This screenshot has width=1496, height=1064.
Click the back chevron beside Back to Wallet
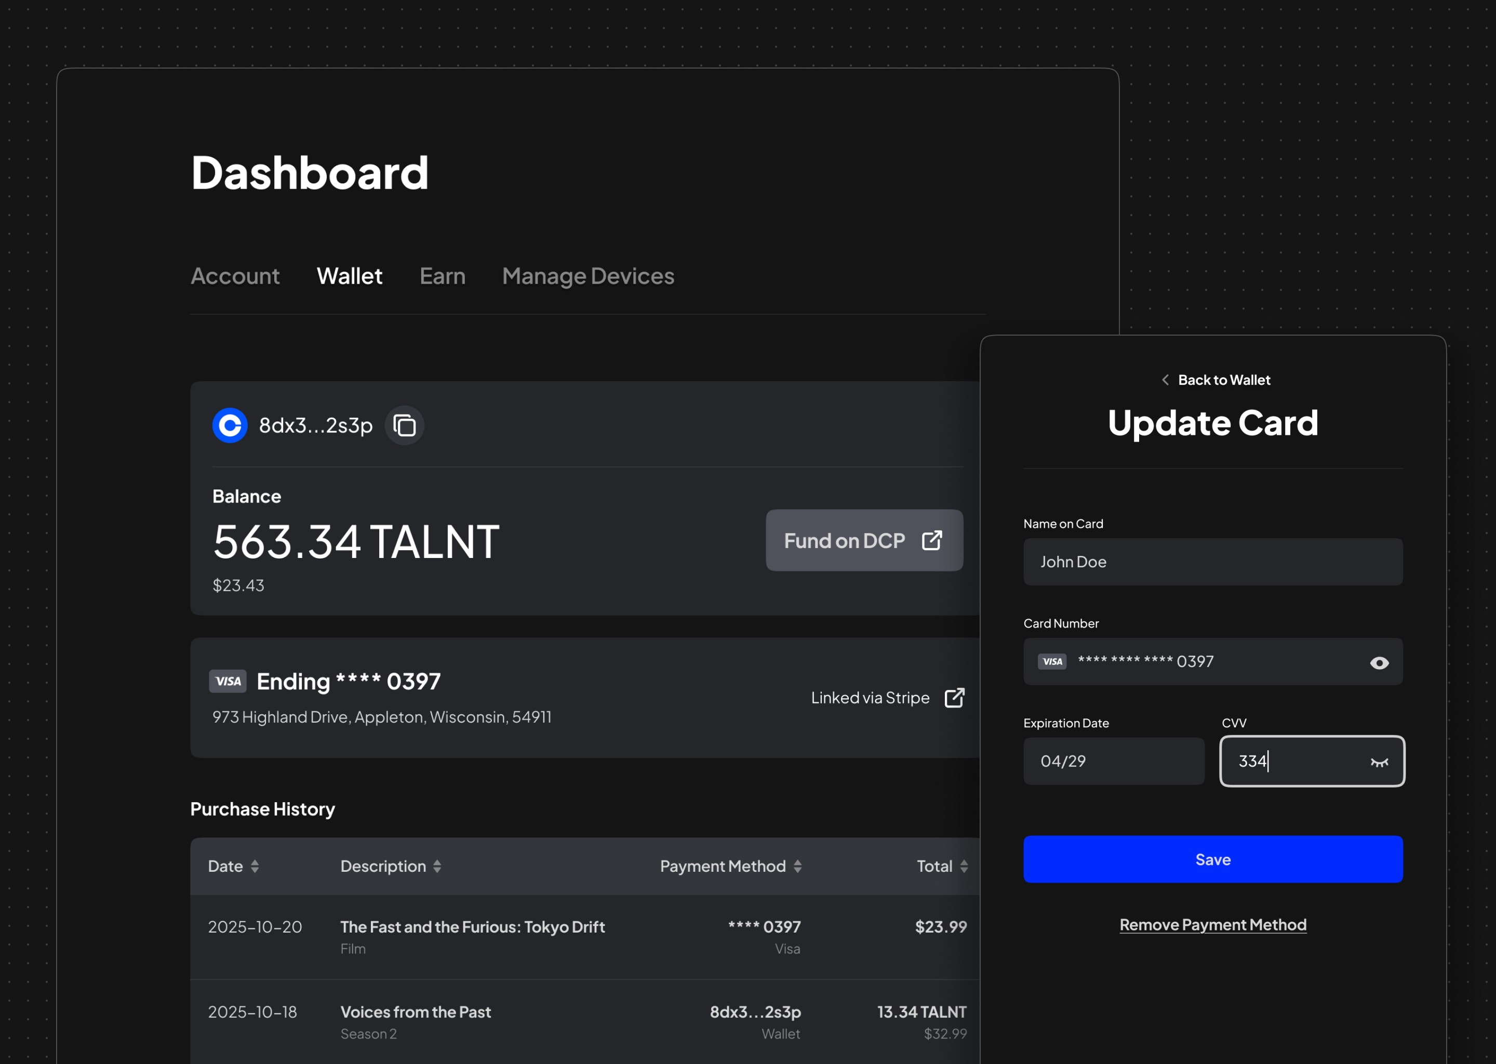point(1165,380)
